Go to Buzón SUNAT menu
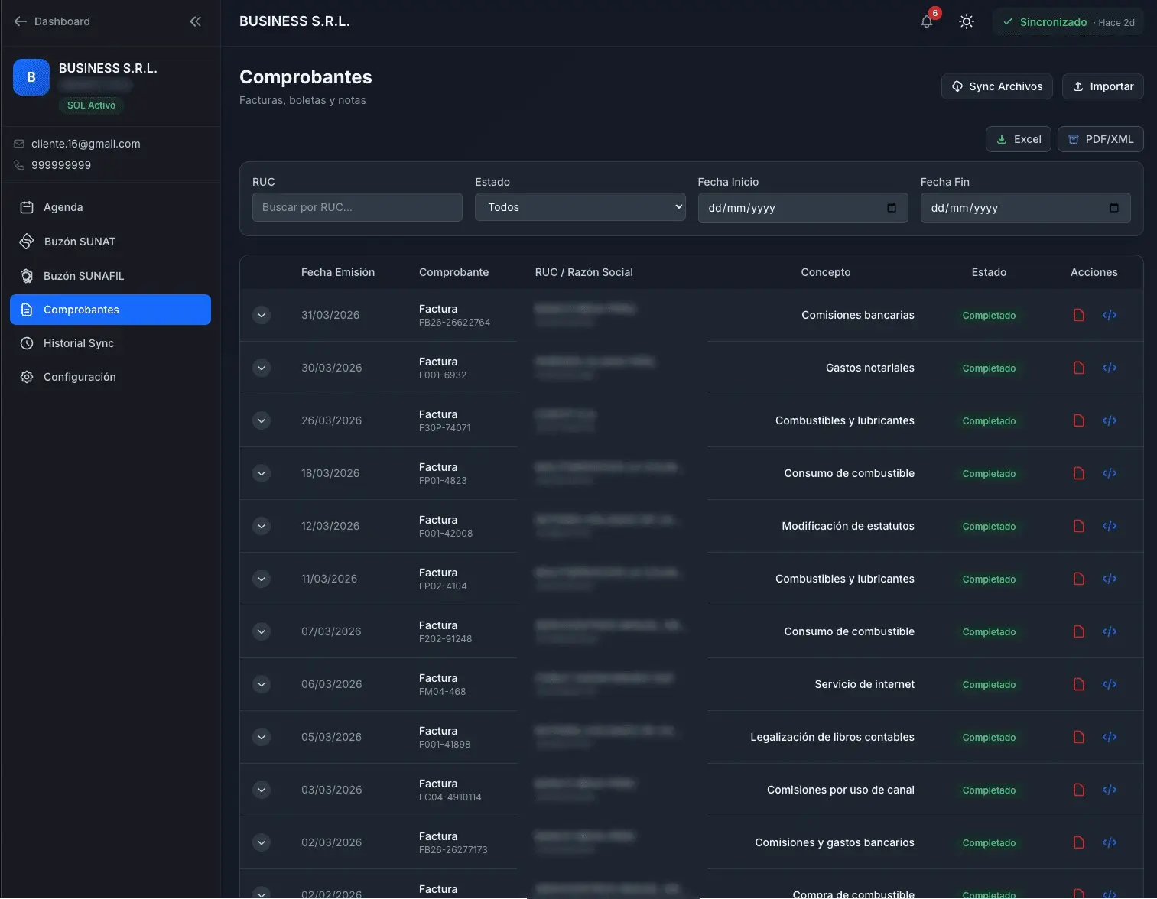Image resolution: width=1157 pixels, height=899 pixels. [x=80, y=242]
